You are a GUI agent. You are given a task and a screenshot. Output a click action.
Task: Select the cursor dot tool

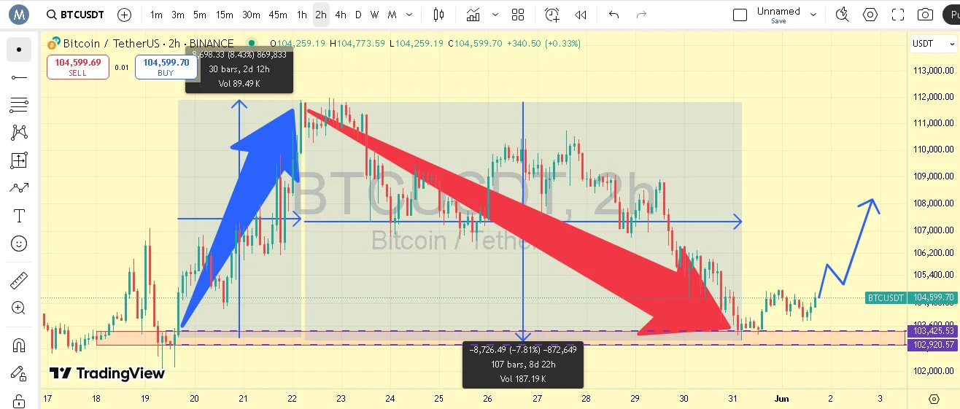tap(19, 50)
